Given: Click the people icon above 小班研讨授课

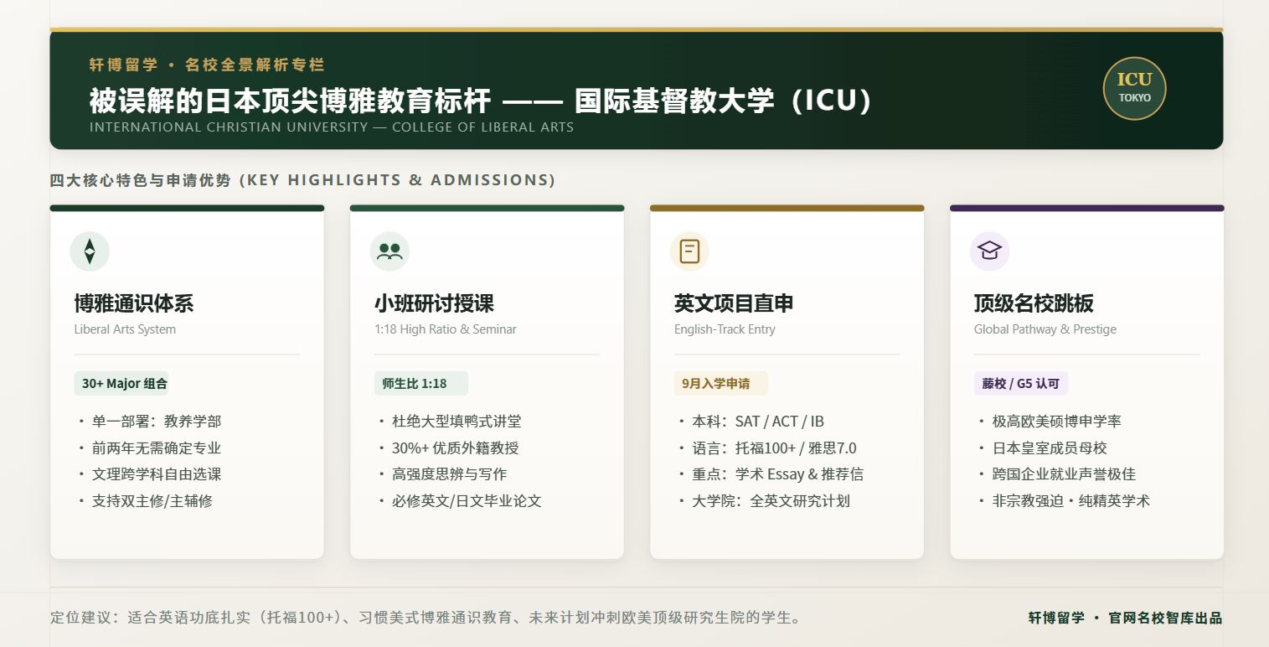Looking at the screenshot, I should tap(389, 251).
